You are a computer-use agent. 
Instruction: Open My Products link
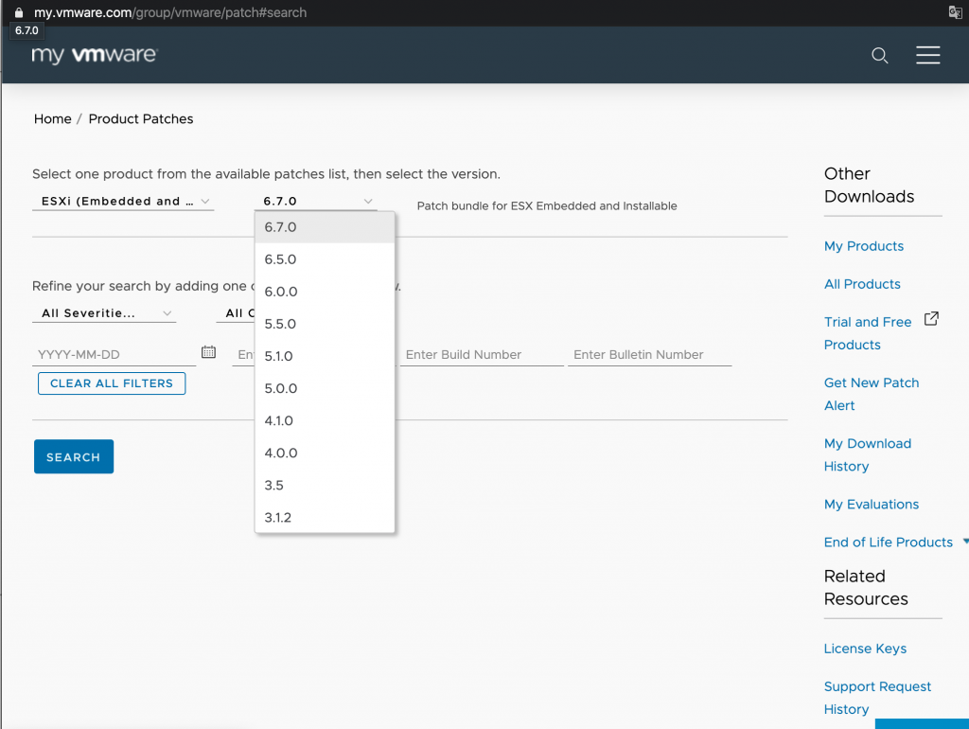click(863, 246)
